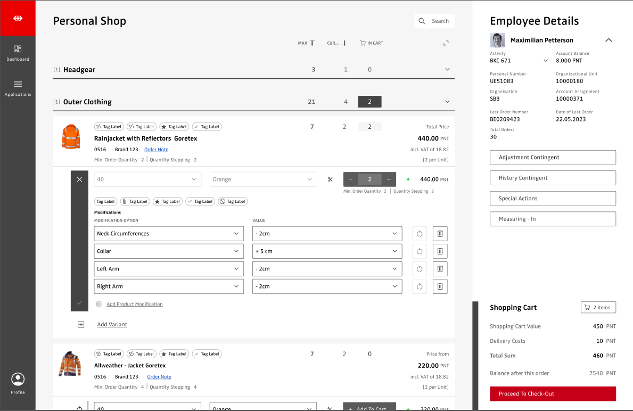Click the fullscreen expand icon
The image size is (633, 411).
(446, 43)
